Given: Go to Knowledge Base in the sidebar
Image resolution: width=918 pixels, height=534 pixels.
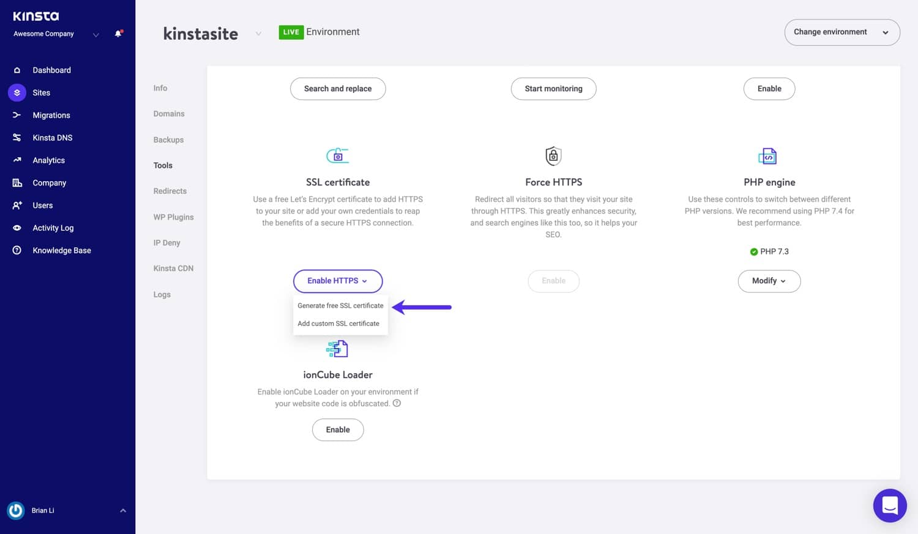Looking at the screenshot, I should 62,250.
